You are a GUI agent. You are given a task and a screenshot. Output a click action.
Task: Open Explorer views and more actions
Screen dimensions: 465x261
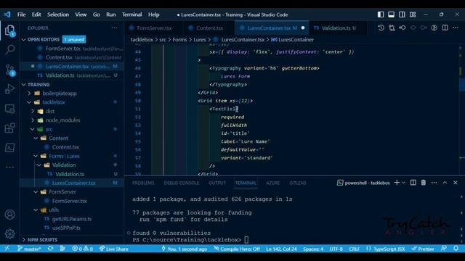click(115, 28)
